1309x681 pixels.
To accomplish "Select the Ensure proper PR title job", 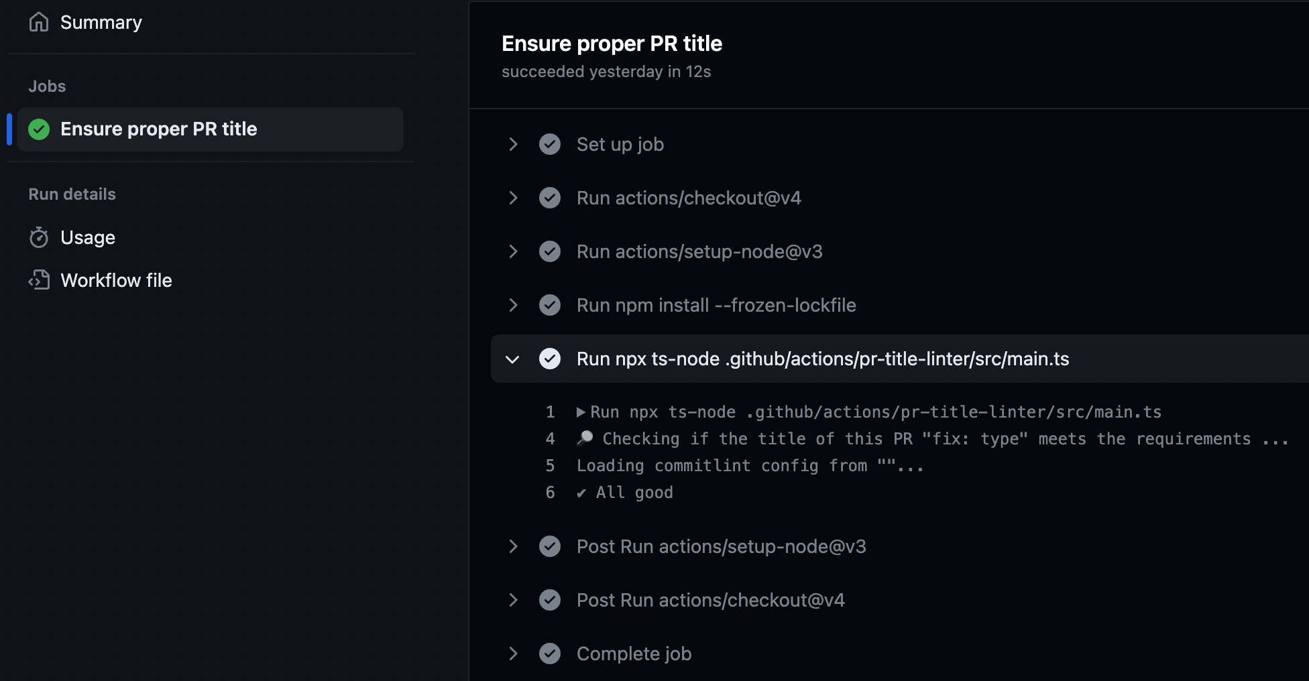I will click(158, 129).
